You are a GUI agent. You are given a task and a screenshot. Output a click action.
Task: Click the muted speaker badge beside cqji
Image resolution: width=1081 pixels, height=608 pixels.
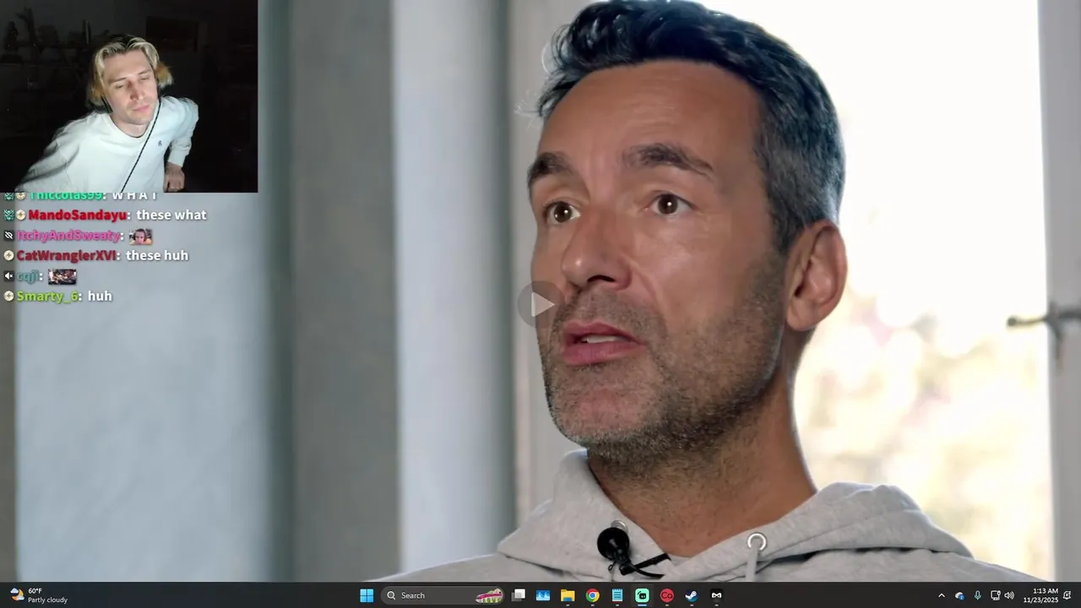point(8,276)
